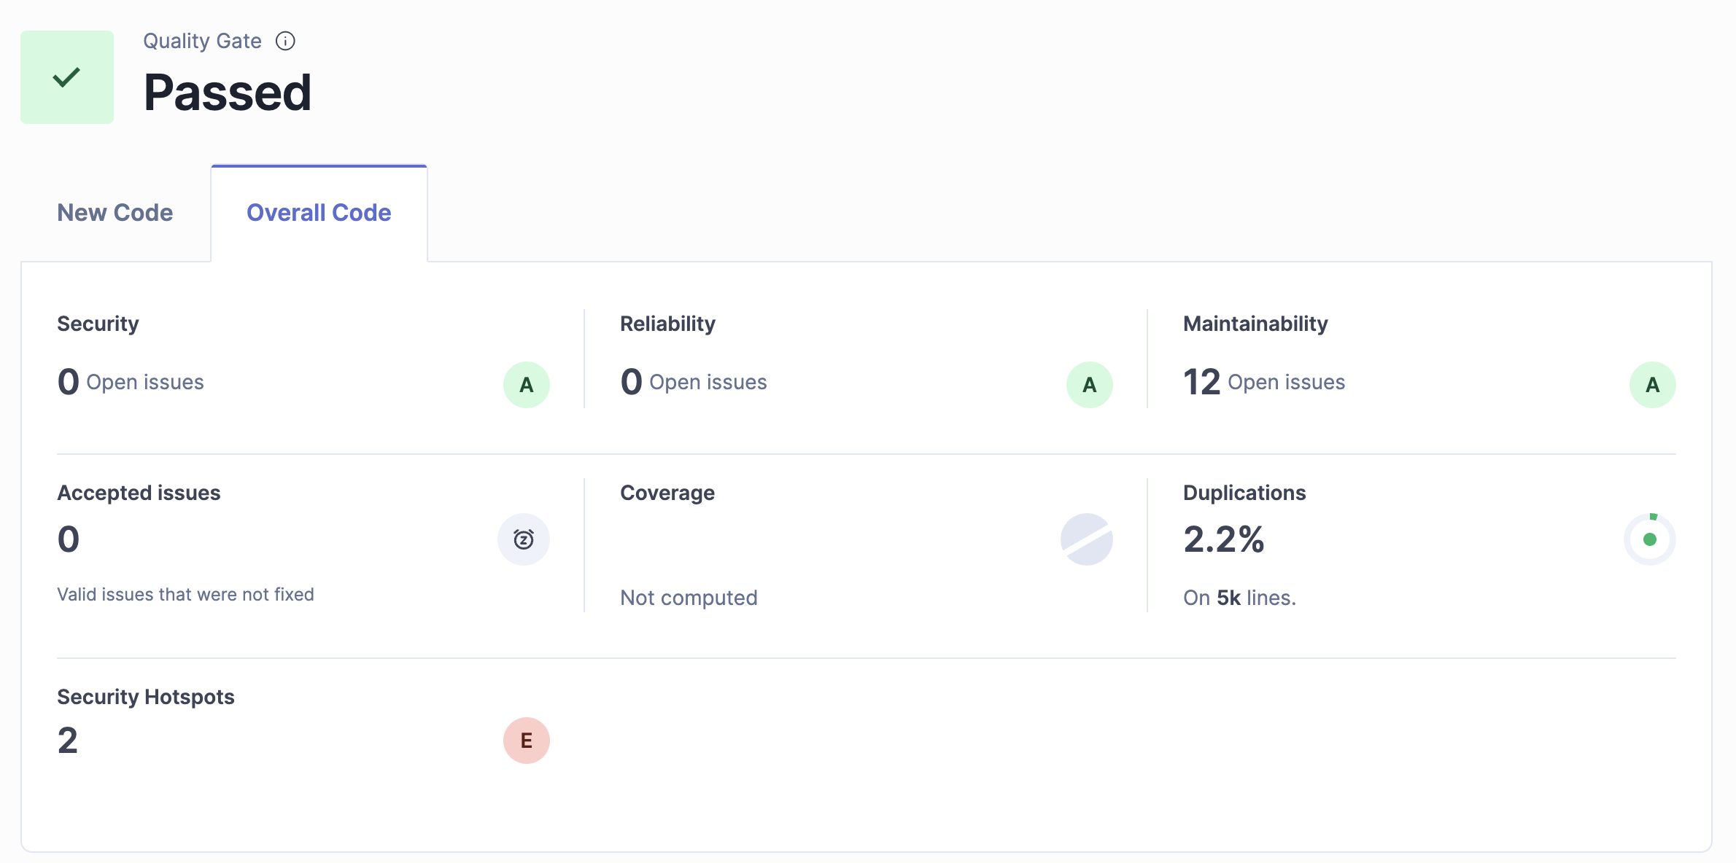Click the Security A rating badge
This screenshot has width=1736, height=863.
pyautogui.click(x=526, y=385)
